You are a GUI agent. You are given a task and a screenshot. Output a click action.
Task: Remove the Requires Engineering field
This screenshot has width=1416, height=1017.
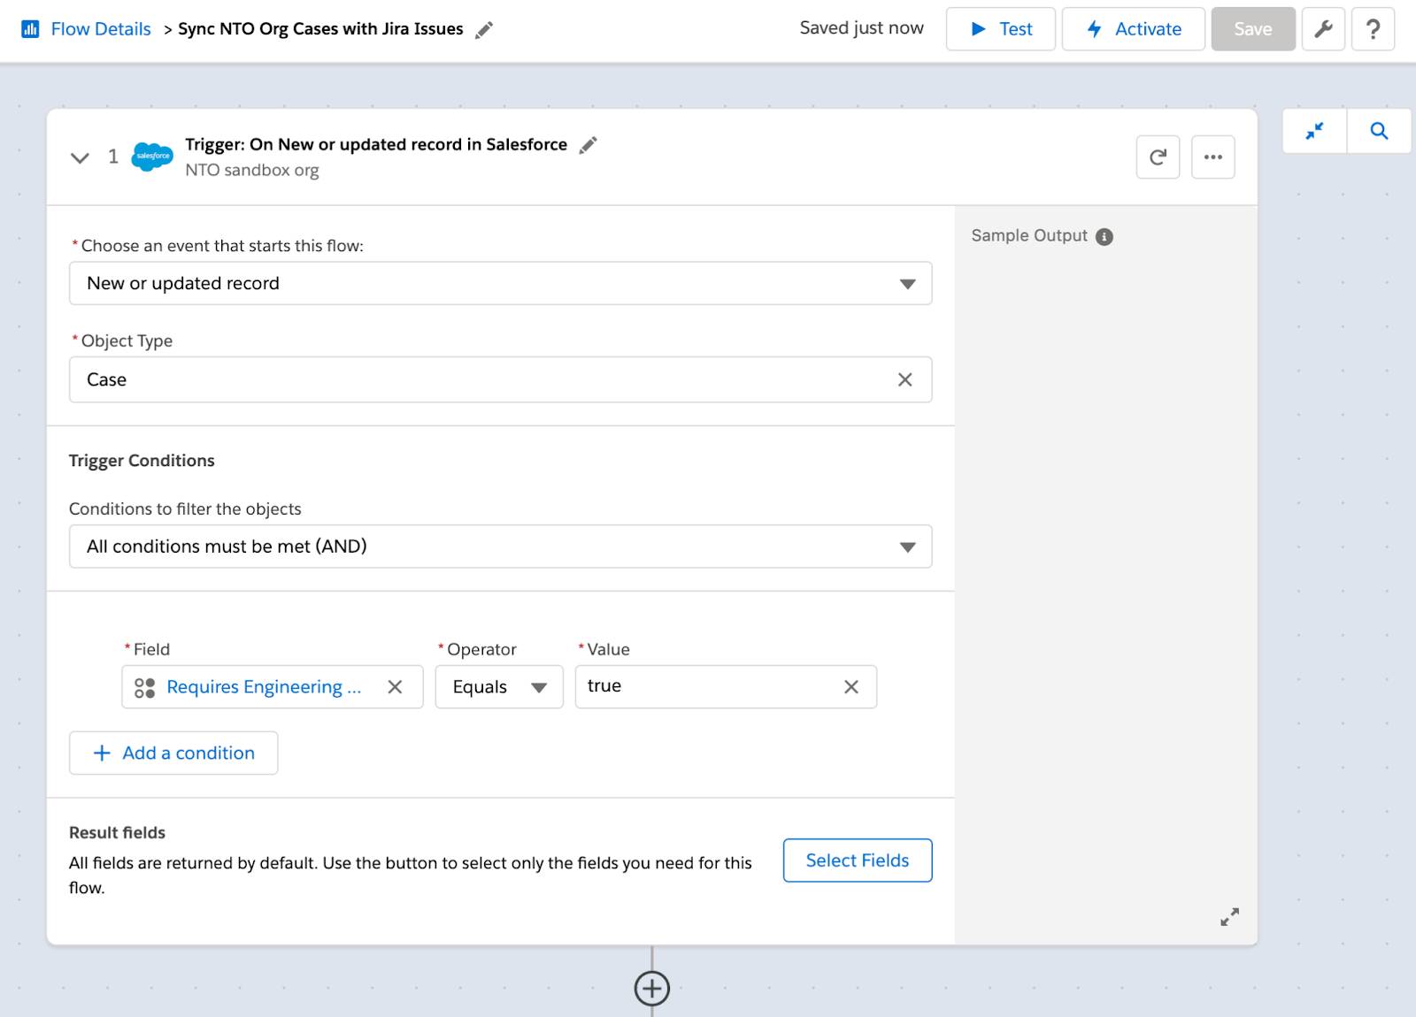(x=396, y=687)
